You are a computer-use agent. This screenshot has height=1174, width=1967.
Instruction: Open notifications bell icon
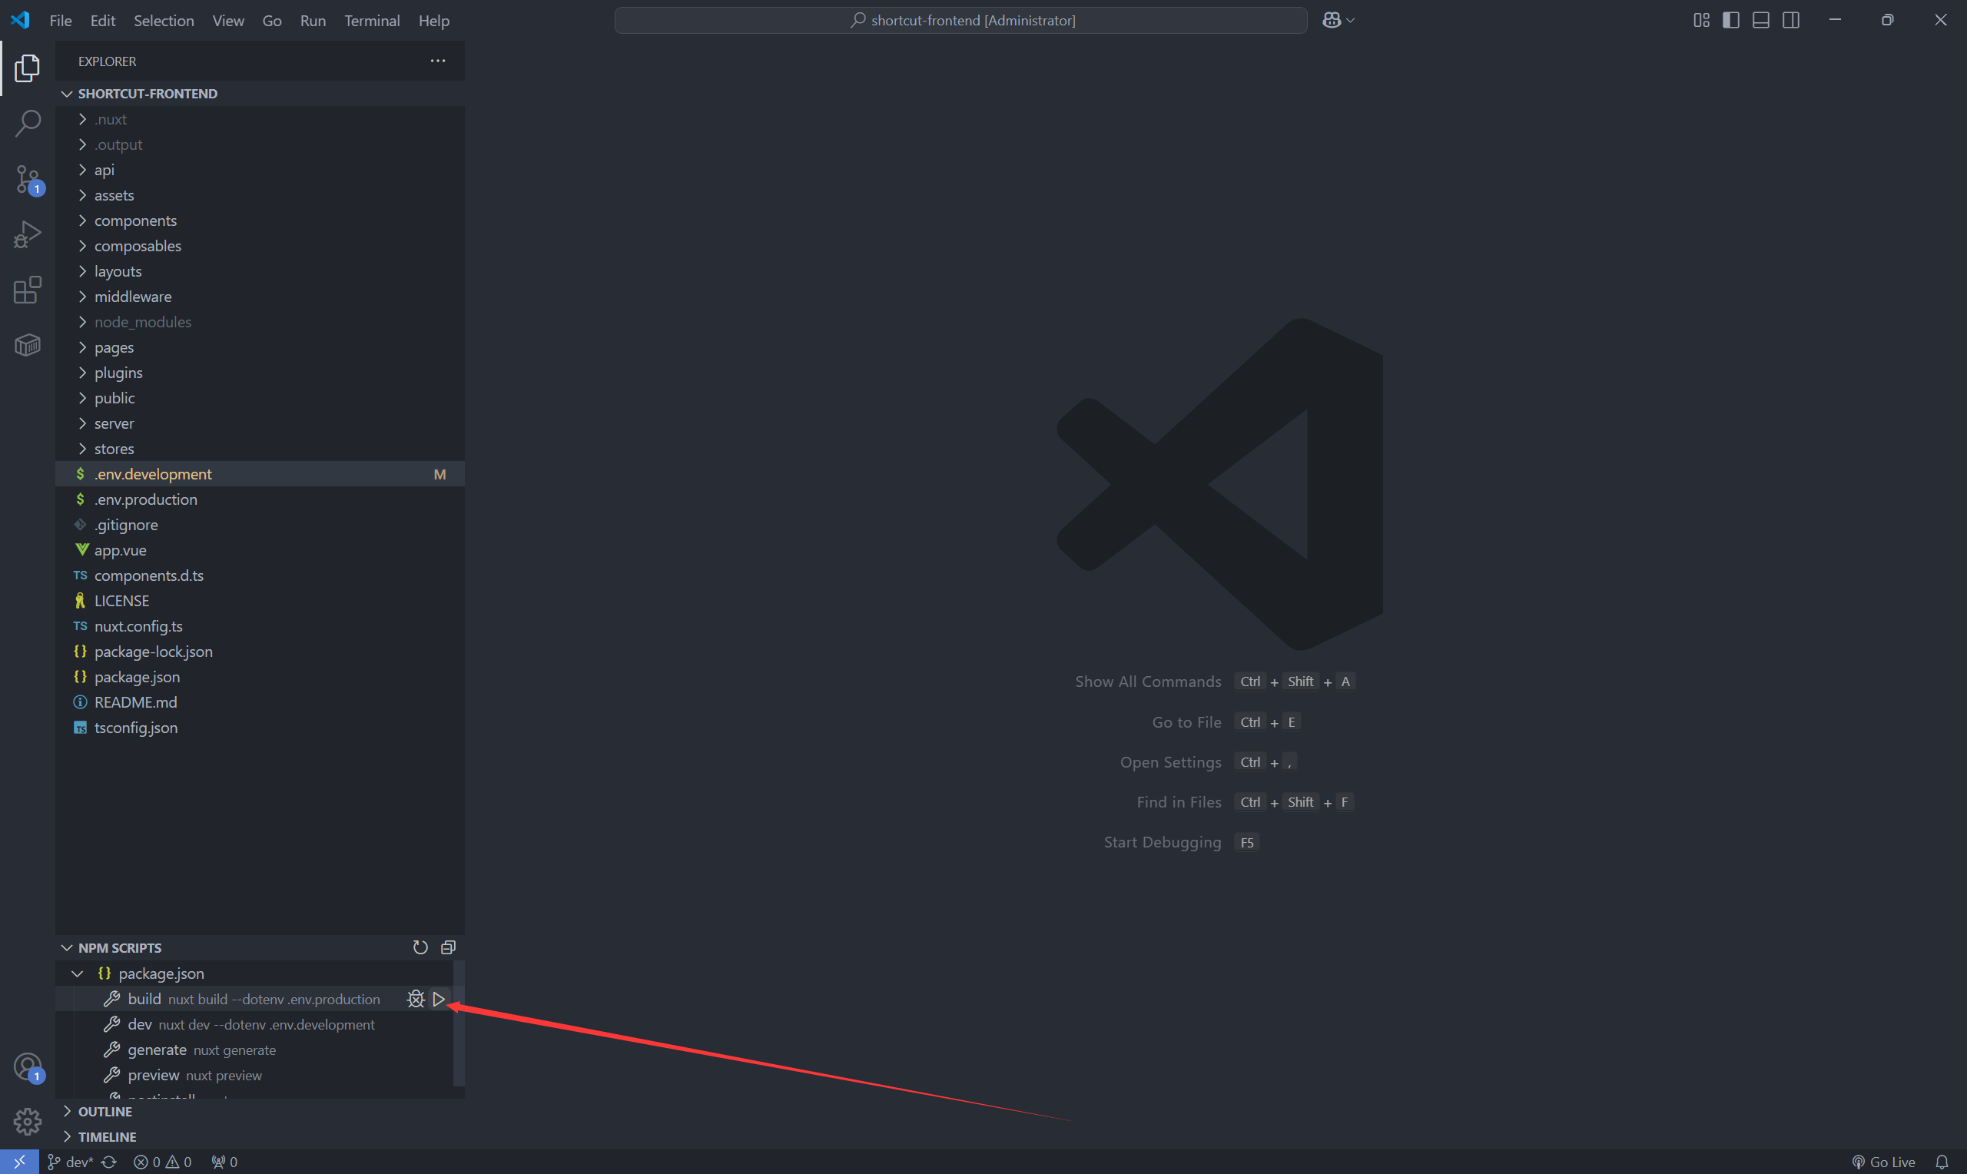tap(1942, 1162)
